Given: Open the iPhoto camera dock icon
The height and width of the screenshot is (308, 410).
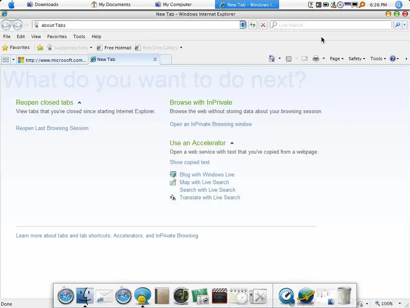Looking at the screenshot, I should point(200,296).
